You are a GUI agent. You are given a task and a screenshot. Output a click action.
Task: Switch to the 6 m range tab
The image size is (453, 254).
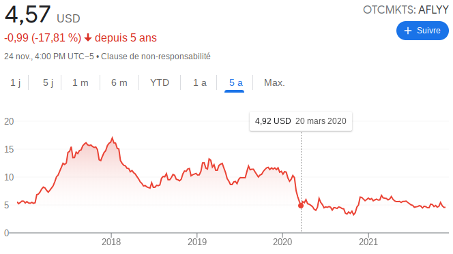coord(119,83)
